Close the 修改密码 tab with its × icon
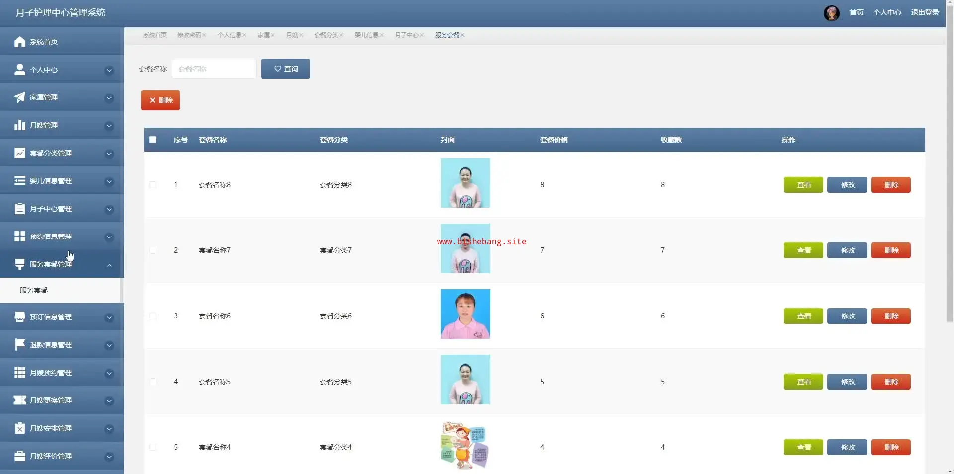Image resolution: width=954 pixels, height=474 pixels. (x=204, y=35)
